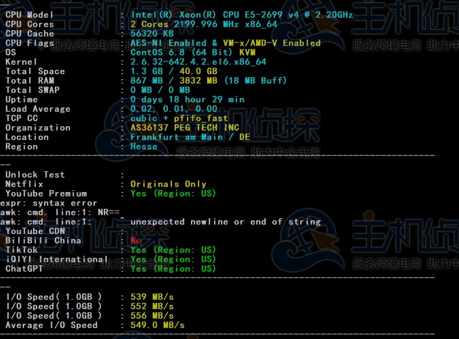This screenshot has width=459, height=339.
Task: Click the Unlock Test heading
Action: [35, 175]
